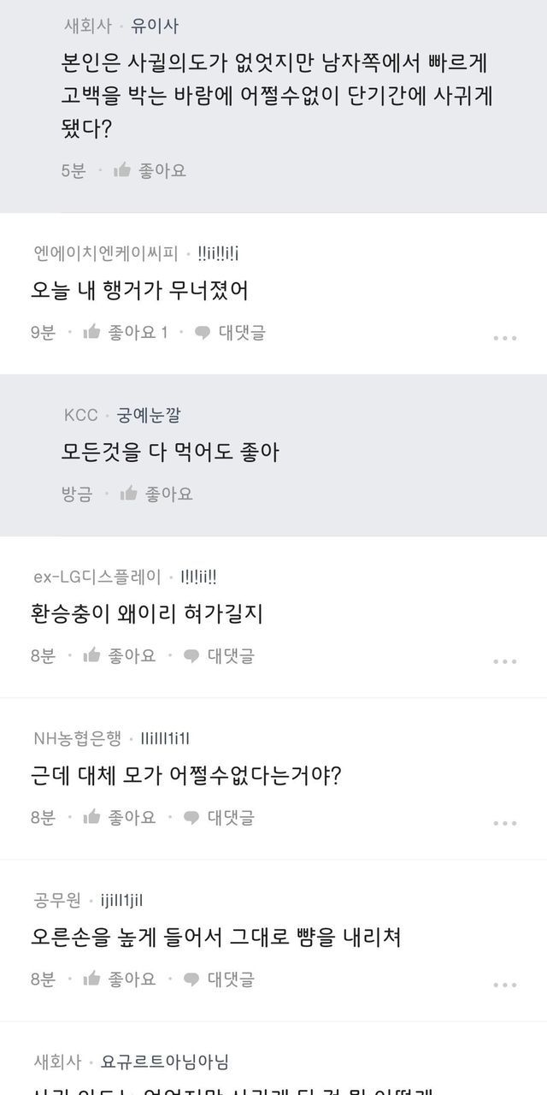Open more options for ex-LG디스플레이 comment
This screenshot has height=1095, width=547.
click(504, 661)
